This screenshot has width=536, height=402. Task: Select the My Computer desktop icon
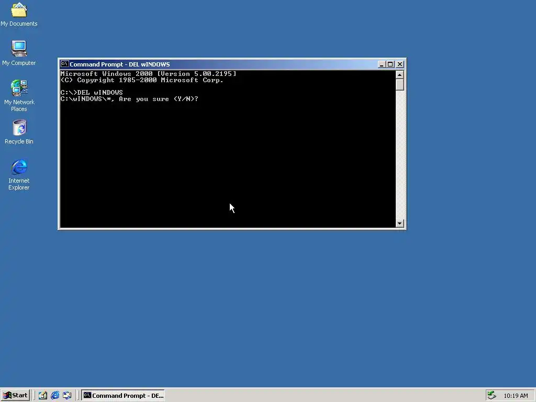pyautogui.click(x=19, y=53)
